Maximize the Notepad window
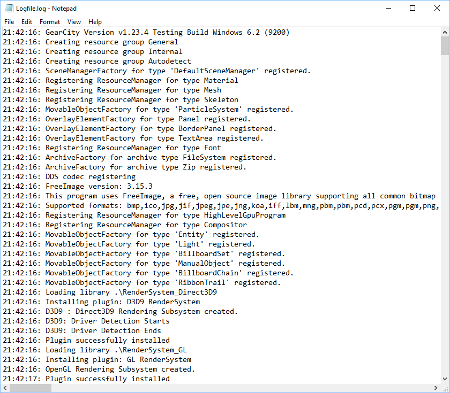Viewport: 450px width, 393px height. point(412,9)
